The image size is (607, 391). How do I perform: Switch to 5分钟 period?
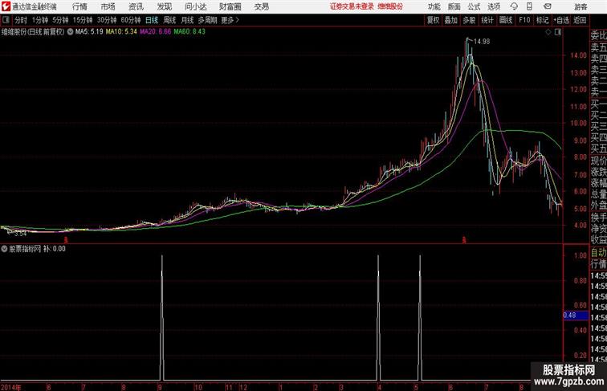(60, 20)
